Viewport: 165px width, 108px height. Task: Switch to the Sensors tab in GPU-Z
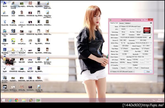click(x=122, y=23)
